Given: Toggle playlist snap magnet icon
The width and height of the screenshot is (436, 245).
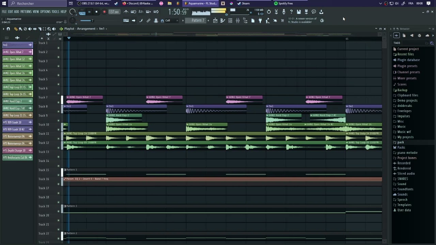Looking at the screenshot, I should point(8,29).
